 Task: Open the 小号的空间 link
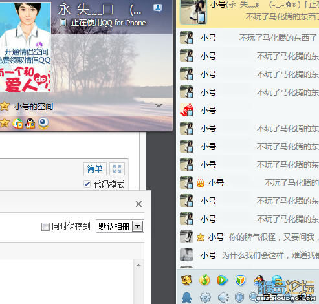[34, 106]
